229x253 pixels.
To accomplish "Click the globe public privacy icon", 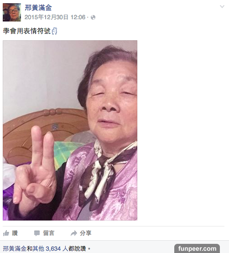I will tap(93, 17).
